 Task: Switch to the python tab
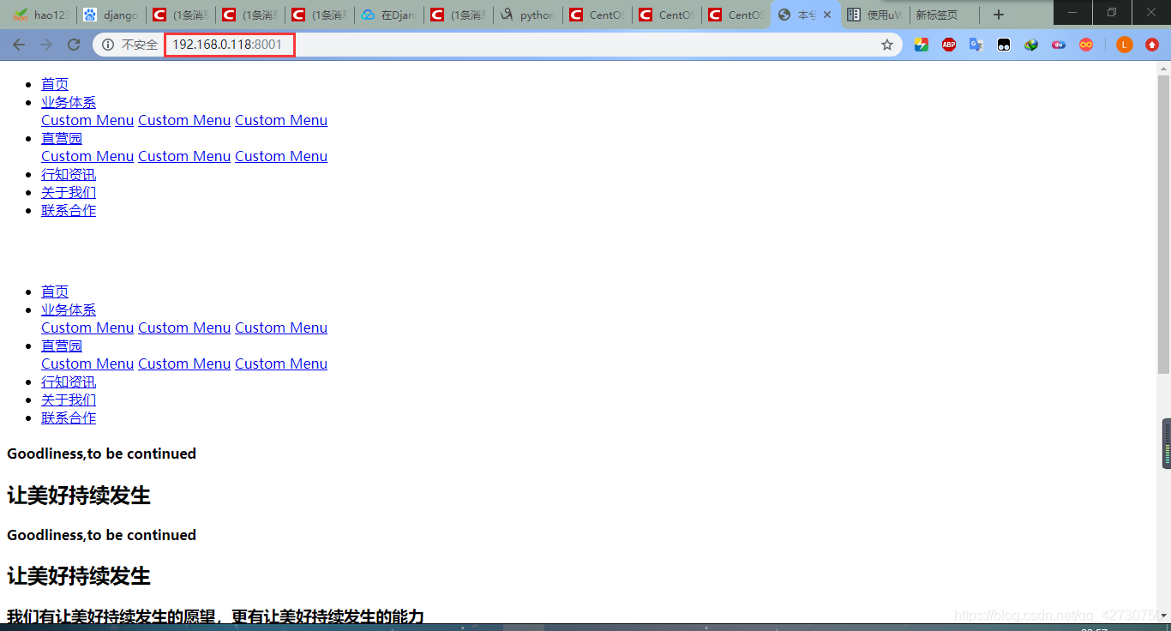tap(528, 15)
